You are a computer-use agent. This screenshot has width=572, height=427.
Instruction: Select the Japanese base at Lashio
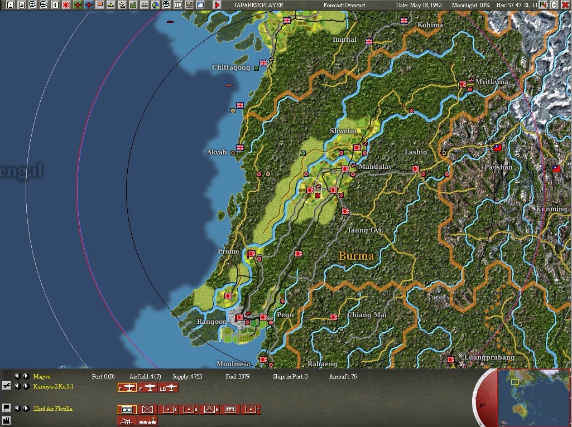click(x=416, y=169)
